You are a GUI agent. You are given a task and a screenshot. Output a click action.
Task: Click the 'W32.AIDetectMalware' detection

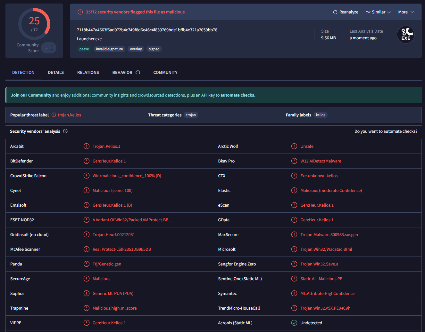tap(321, 161)
